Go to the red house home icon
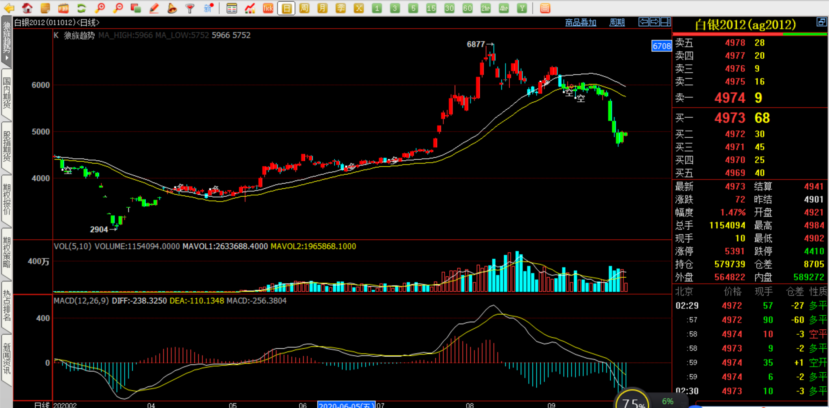 tap(27, 8)
